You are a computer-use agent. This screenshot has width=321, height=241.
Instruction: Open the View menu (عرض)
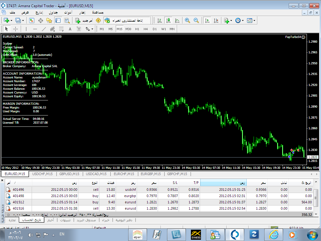25,13
